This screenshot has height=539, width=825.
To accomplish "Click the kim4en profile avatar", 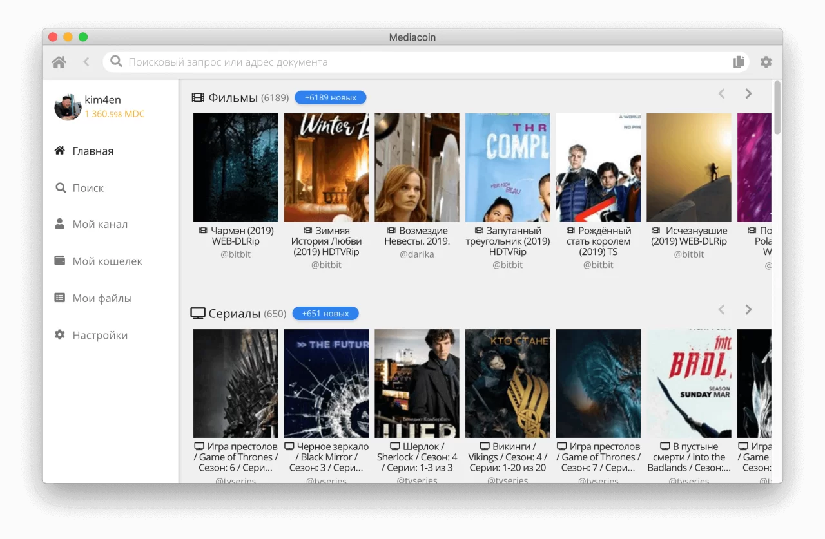I will pyautogui.click(x=68, y=107).
